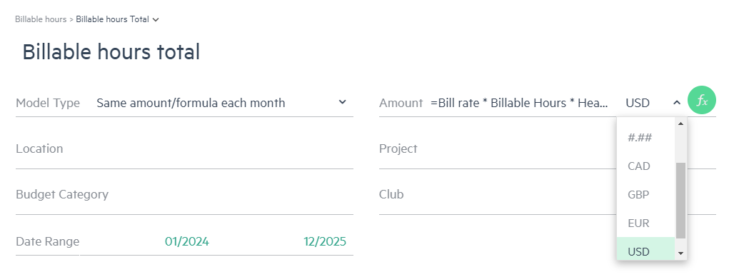734x277 pixels.
Task: Click the Location input field
Action: pyautogui.click(x=184, y=149)
